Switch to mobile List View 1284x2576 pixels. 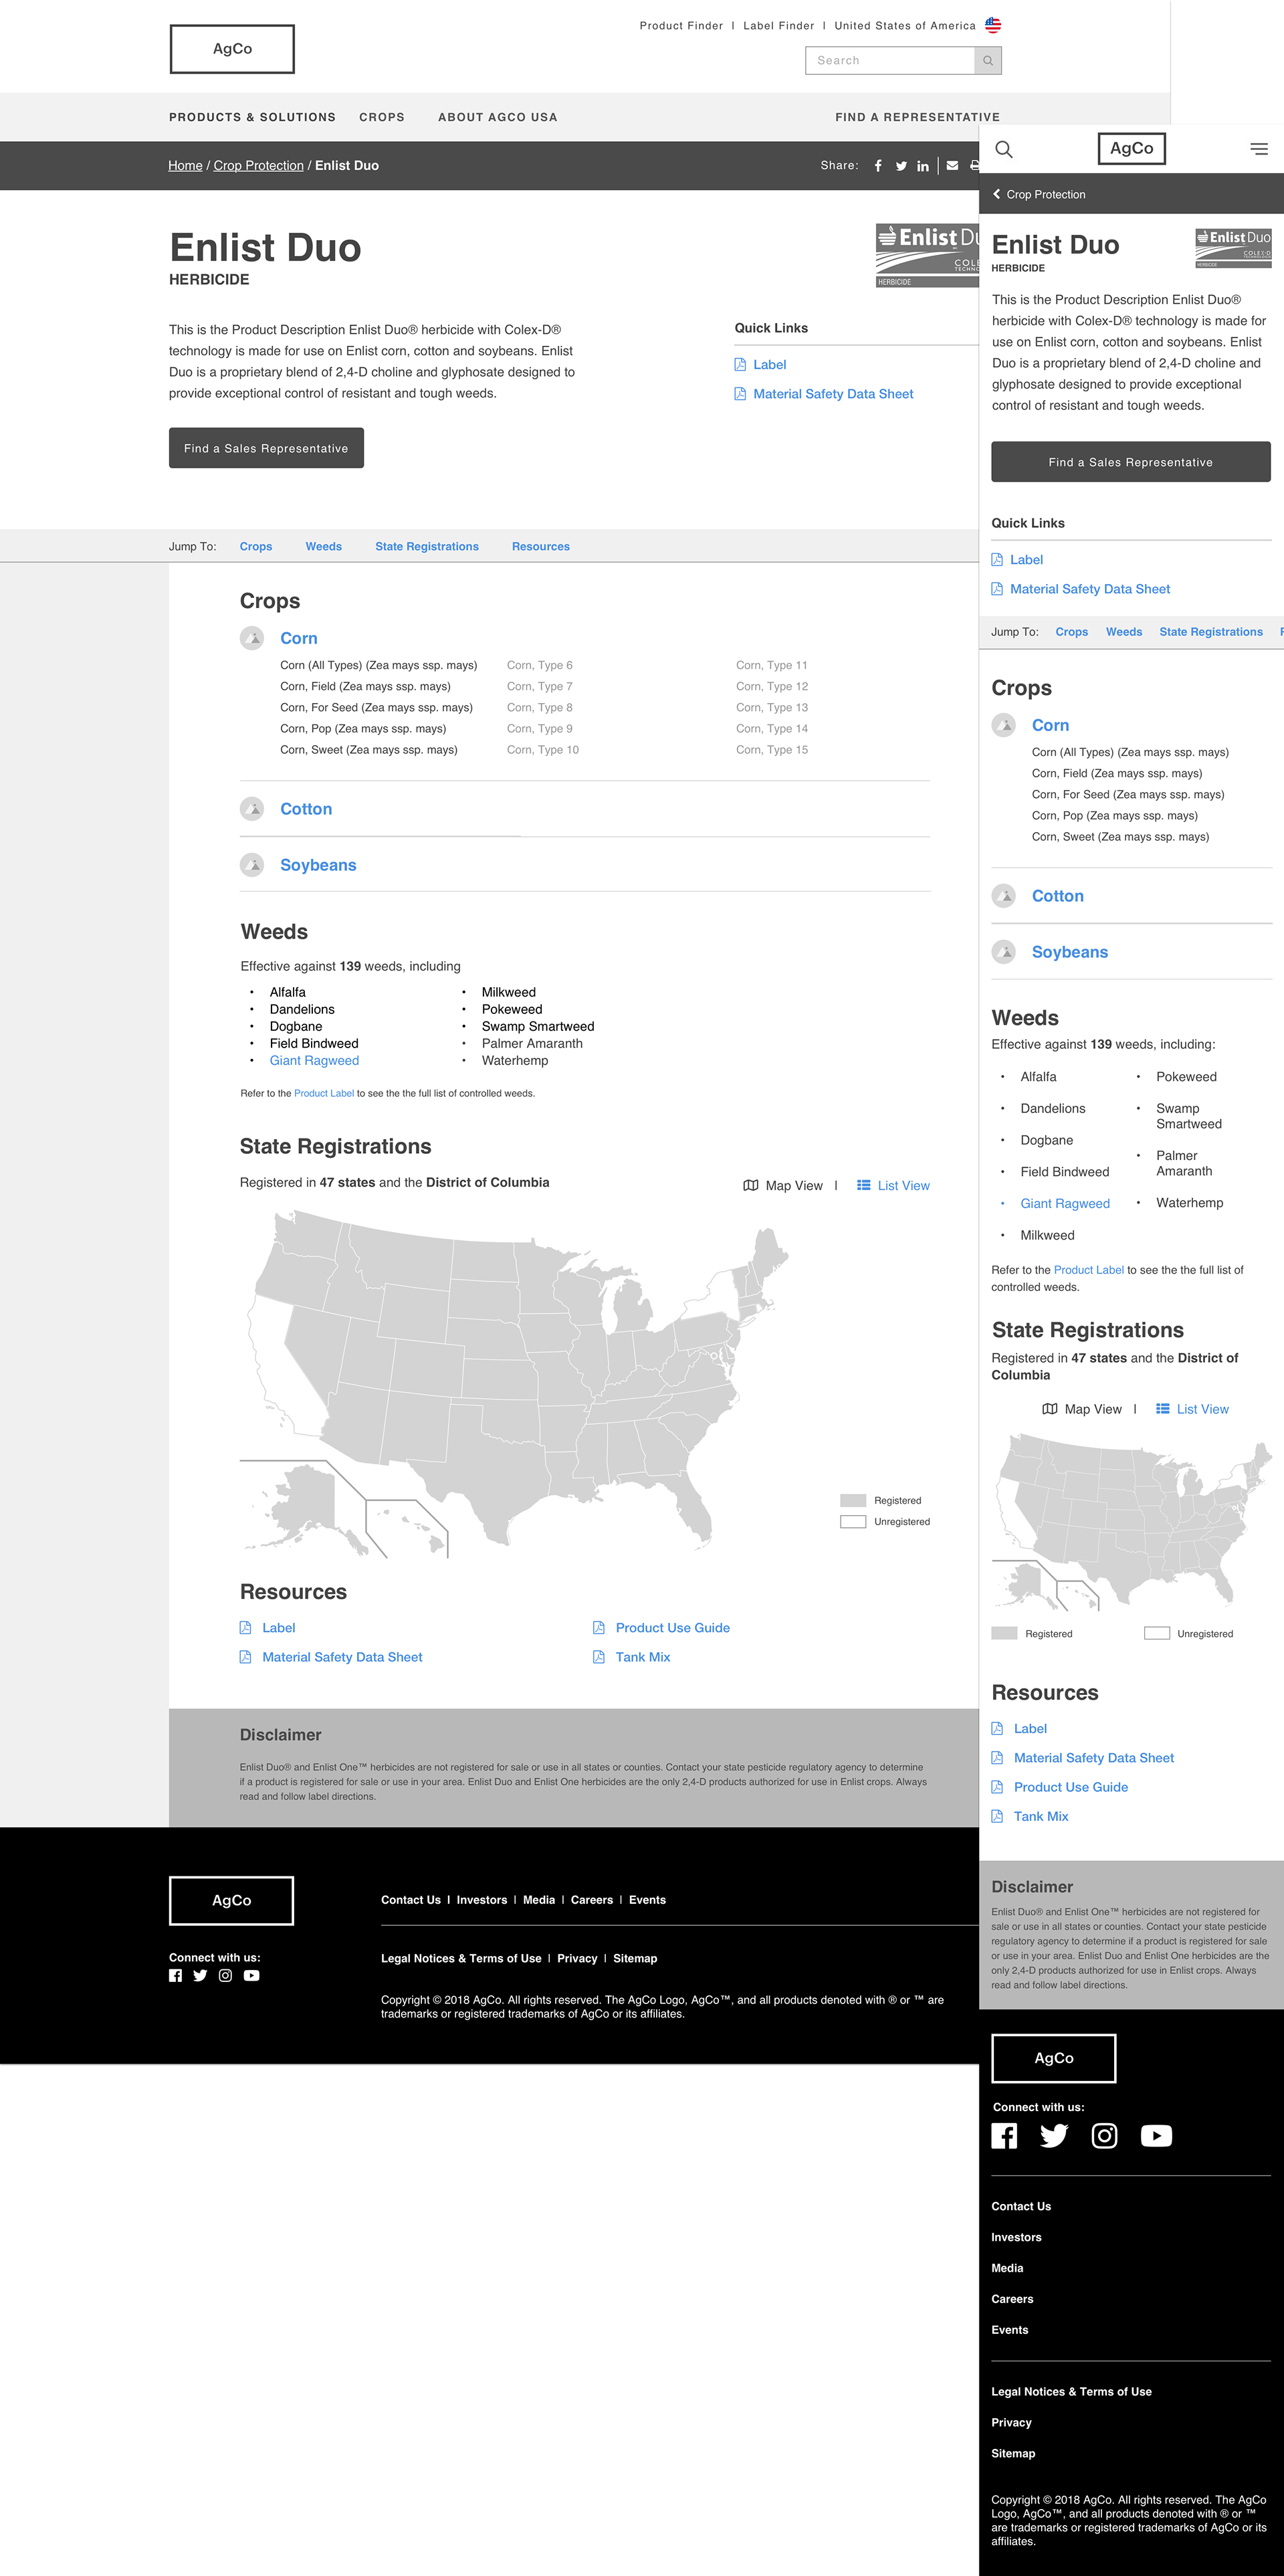click(1192, 1409)
